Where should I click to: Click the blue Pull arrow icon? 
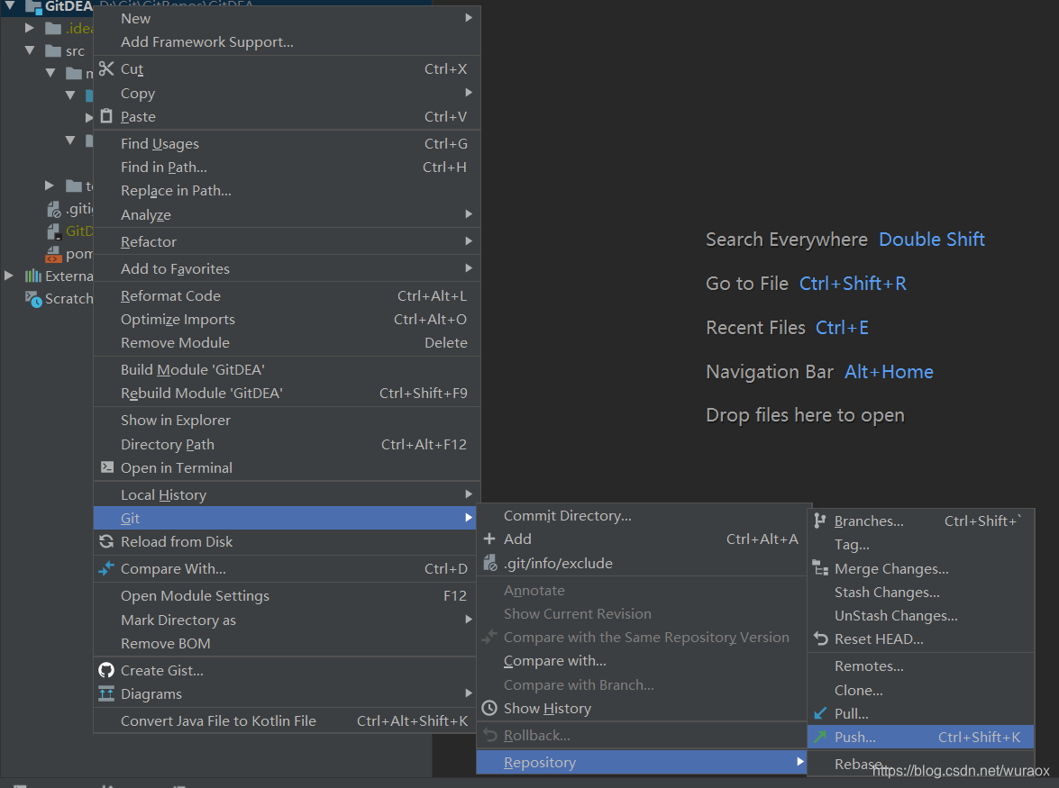click(820, 713)
